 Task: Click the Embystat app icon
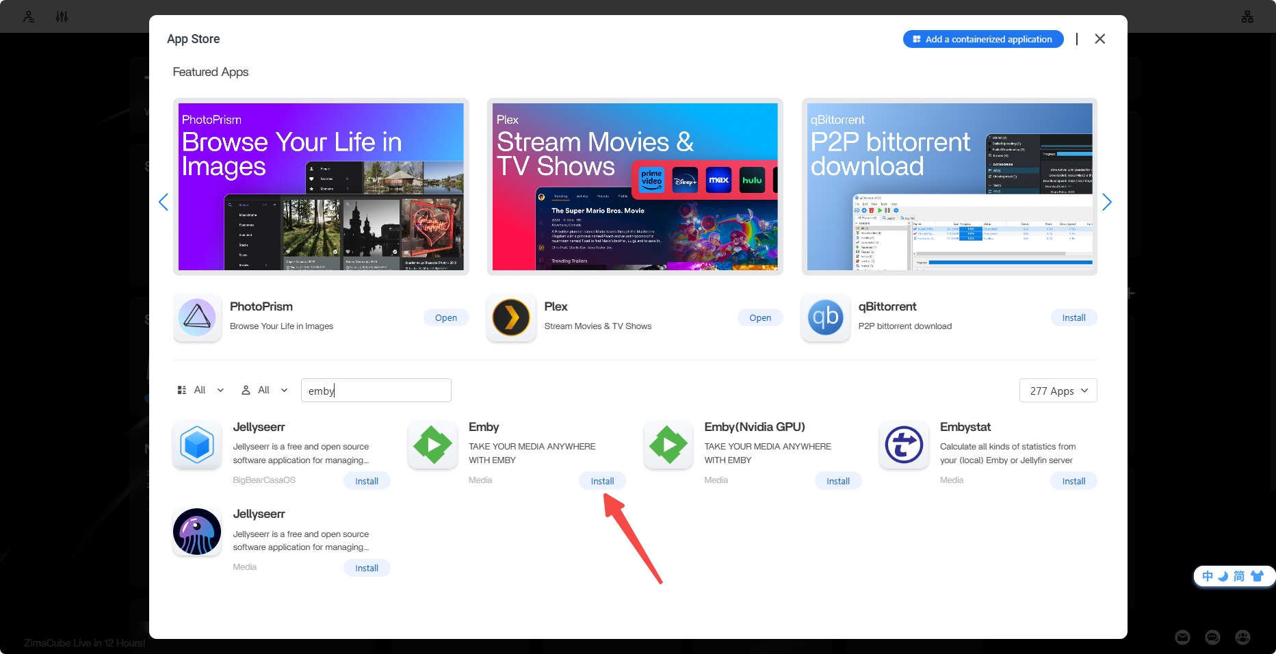[904, 445]
